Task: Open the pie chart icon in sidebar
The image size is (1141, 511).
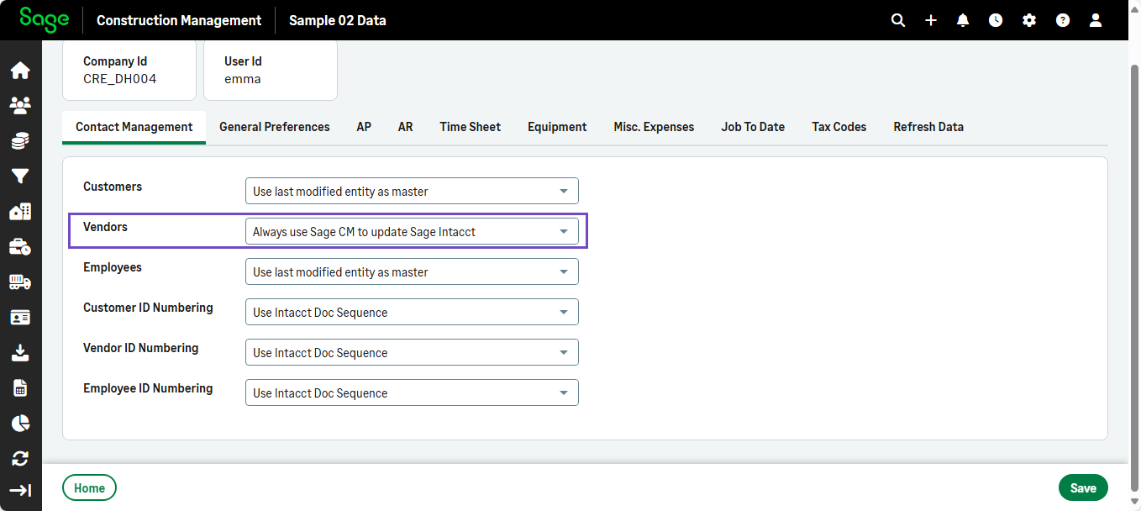Action: (20, 423)
